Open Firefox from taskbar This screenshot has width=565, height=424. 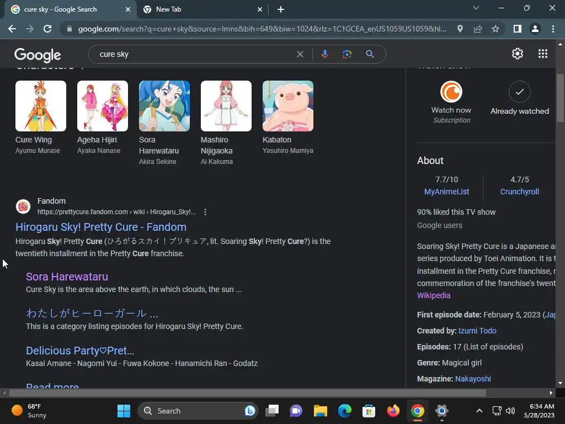point(393,411)
